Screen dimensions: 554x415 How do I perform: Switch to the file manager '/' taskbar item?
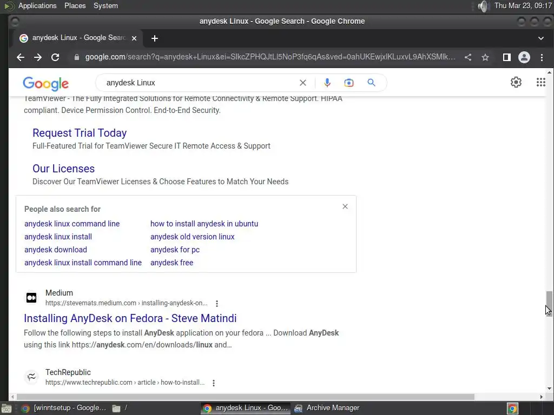pos(120,409)
